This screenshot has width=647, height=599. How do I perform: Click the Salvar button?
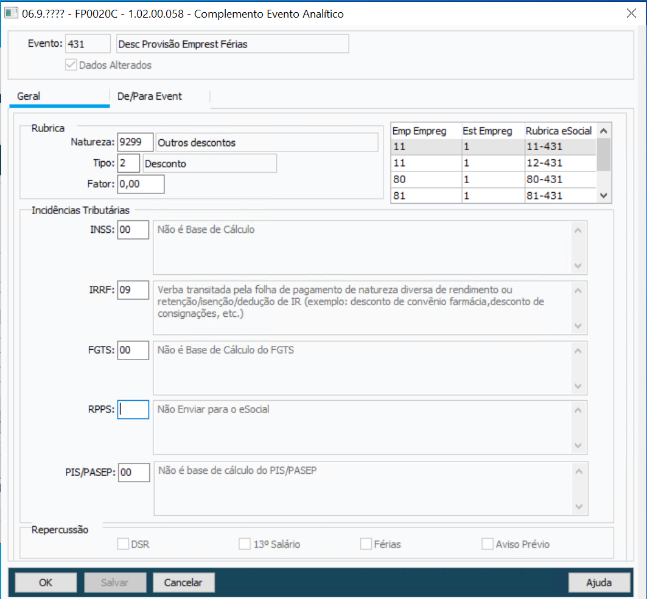[115, 583]
